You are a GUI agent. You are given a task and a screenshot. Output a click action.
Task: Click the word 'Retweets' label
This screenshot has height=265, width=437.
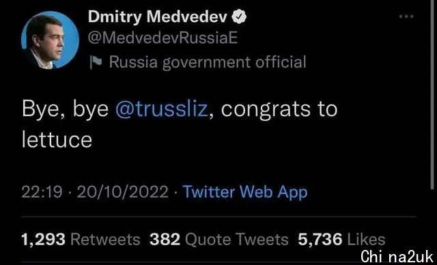coord(105,240)
